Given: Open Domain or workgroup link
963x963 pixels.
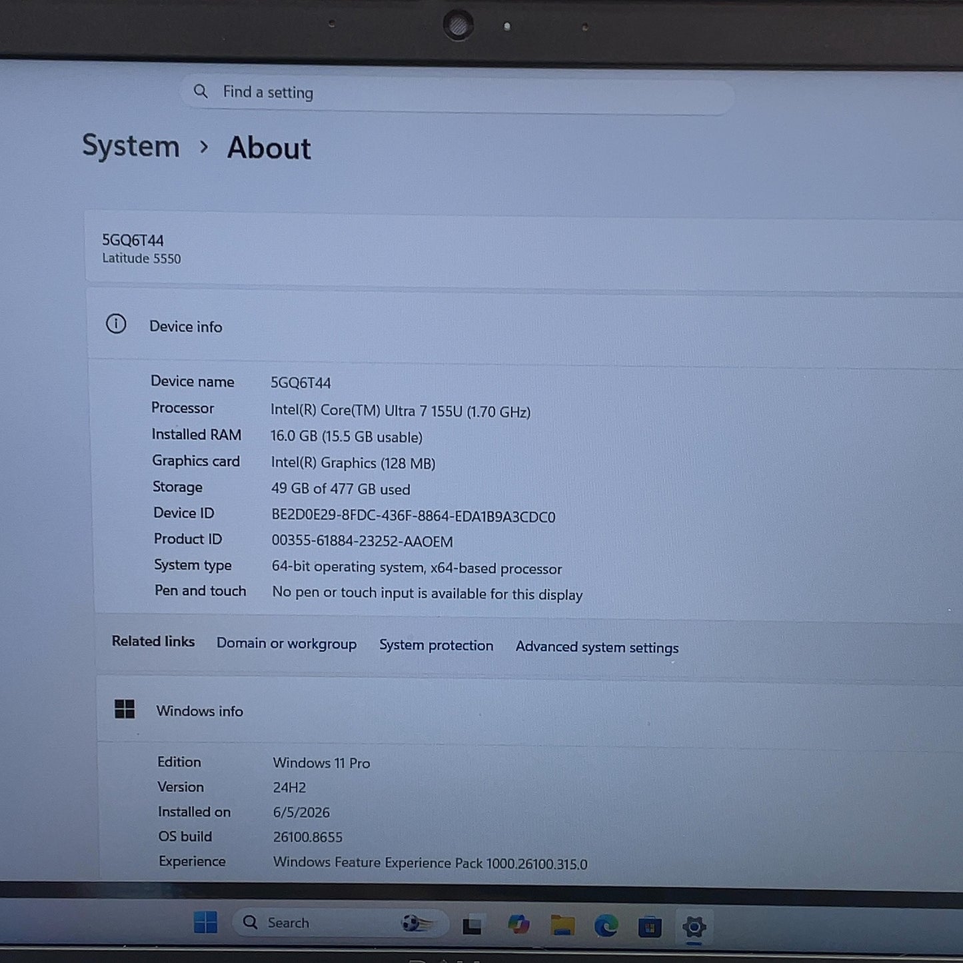Looking at the screenshot, I should [x=287, y=644].
